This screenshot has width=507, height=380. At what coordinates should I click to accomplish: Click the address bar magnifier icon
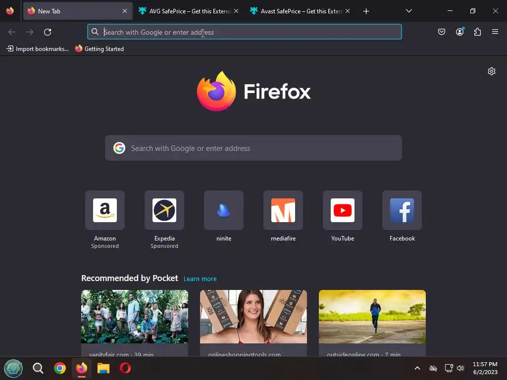[x=95, y=32]
